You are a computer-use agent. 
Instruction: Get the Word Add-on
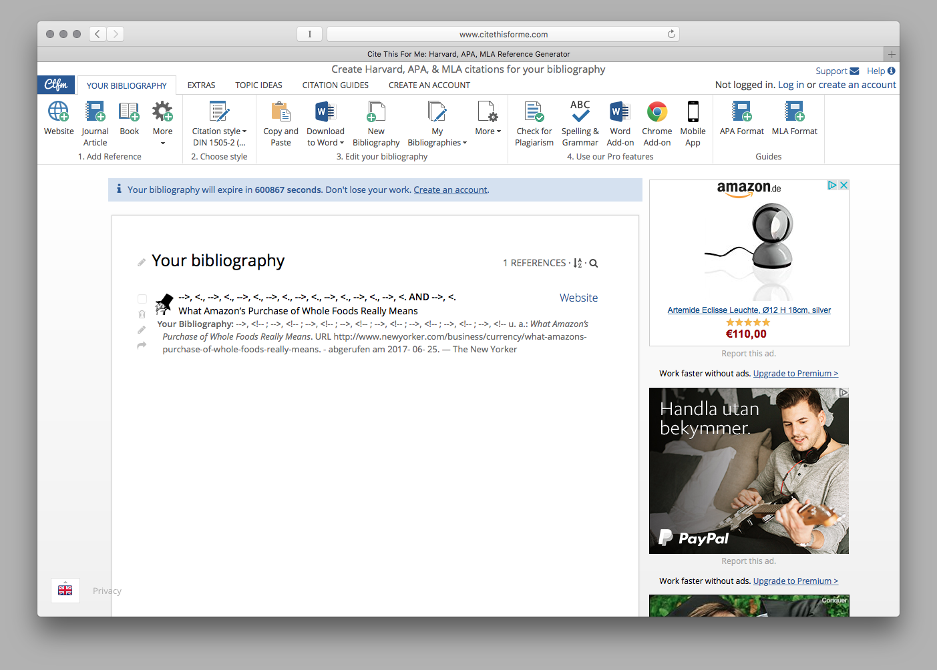coord(620,123)
